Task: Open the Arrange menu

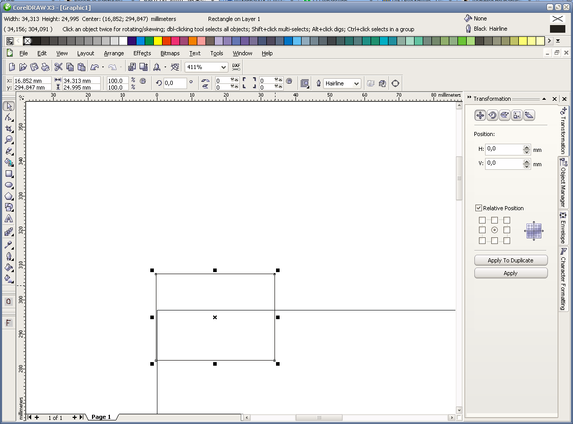Action: pos(113,53)
